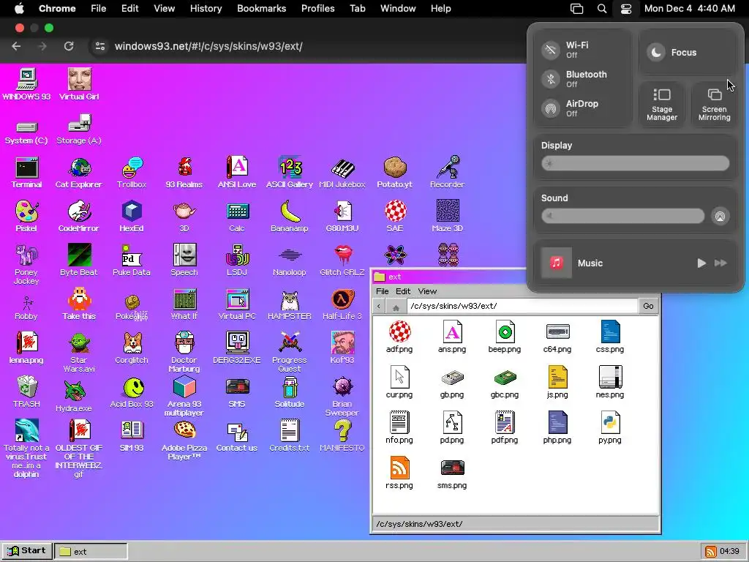Open the 3D teapot icon
The width and height of the screenshot is (749, 562).
tap(184, 217)
